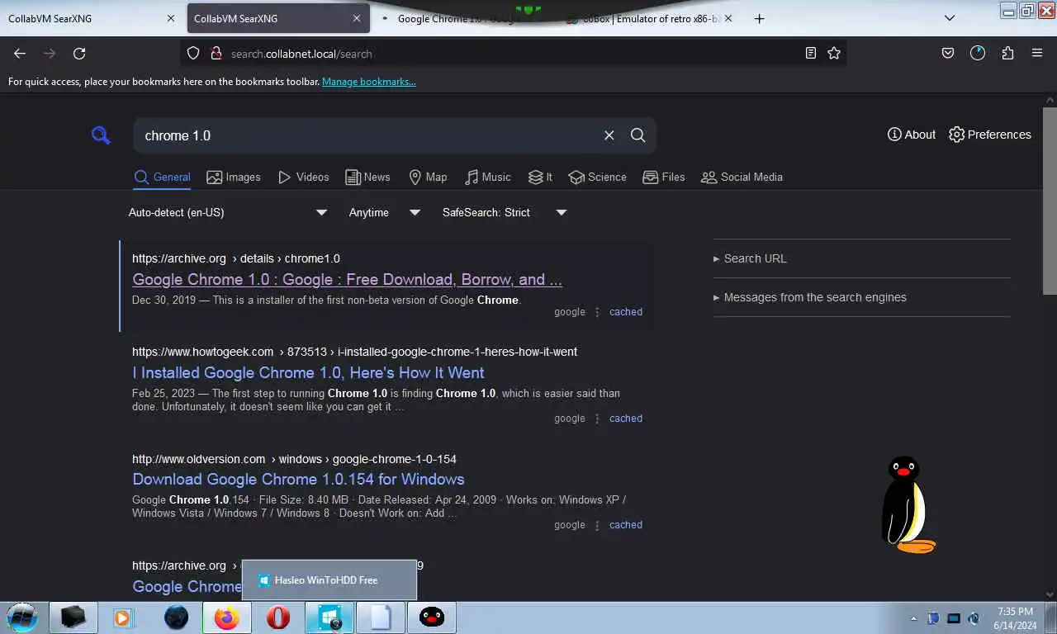Open search Preferences
This screenshot has width=1057, height=634.
click(989, 135)
